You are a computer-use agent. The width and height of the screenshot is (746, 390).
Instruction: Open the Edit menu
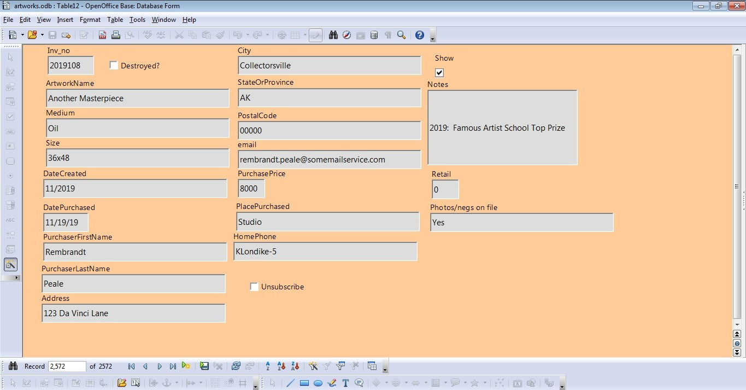point(25,20)
